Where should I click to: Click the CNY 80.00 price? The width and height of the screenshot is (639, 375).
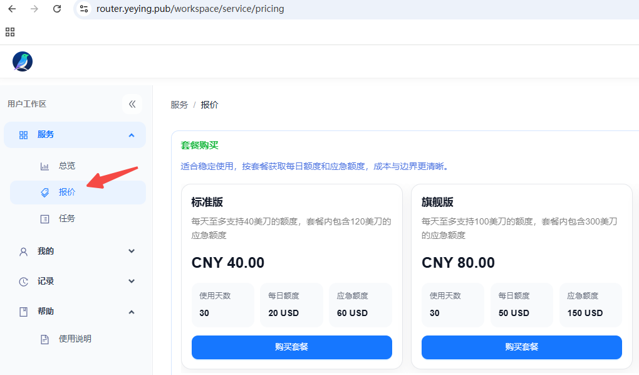click(458, 262)
